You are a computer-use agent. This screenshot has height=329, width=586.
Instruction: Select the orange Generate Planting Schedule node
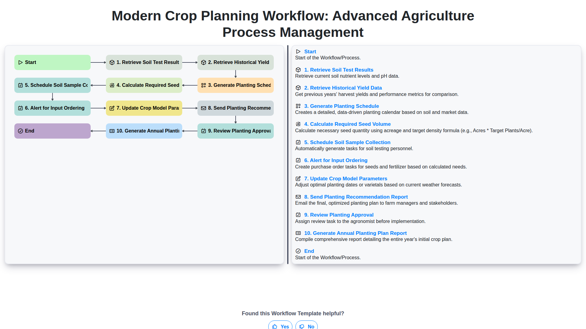tap(236, 85)
